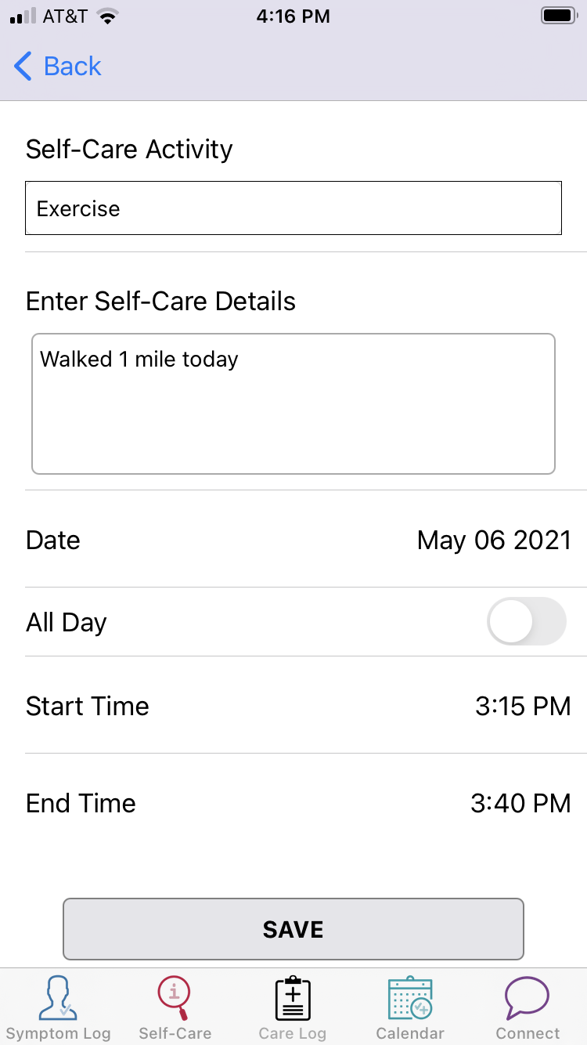
Task: Tap the cellular signal bars icon
Action: [x=22, y=16]
